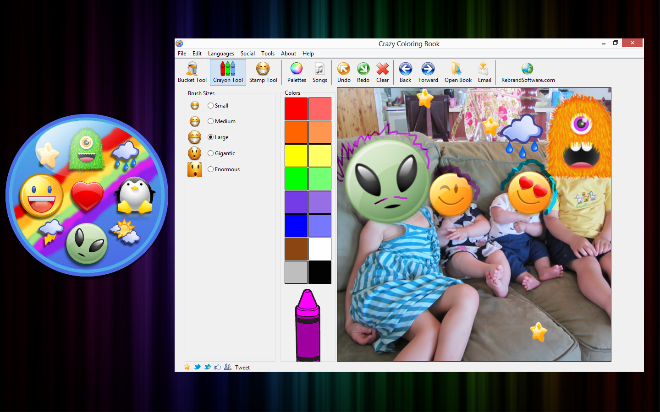Pick the dark purple swatch

point(296,202)
